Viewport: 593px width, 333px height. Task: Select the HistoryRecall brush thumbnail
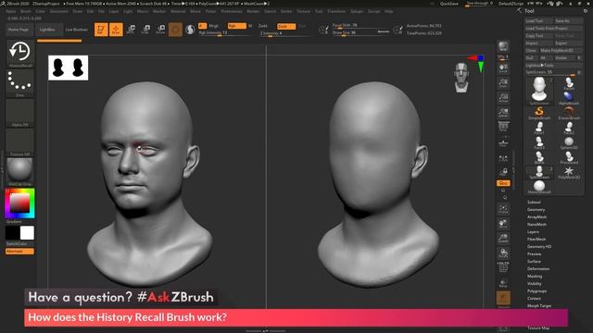(19, 54)
